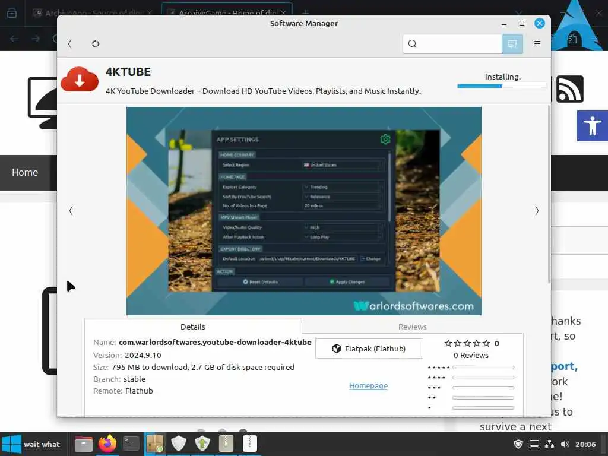Open the terminal from the taskbar

[x=131, y=444]
